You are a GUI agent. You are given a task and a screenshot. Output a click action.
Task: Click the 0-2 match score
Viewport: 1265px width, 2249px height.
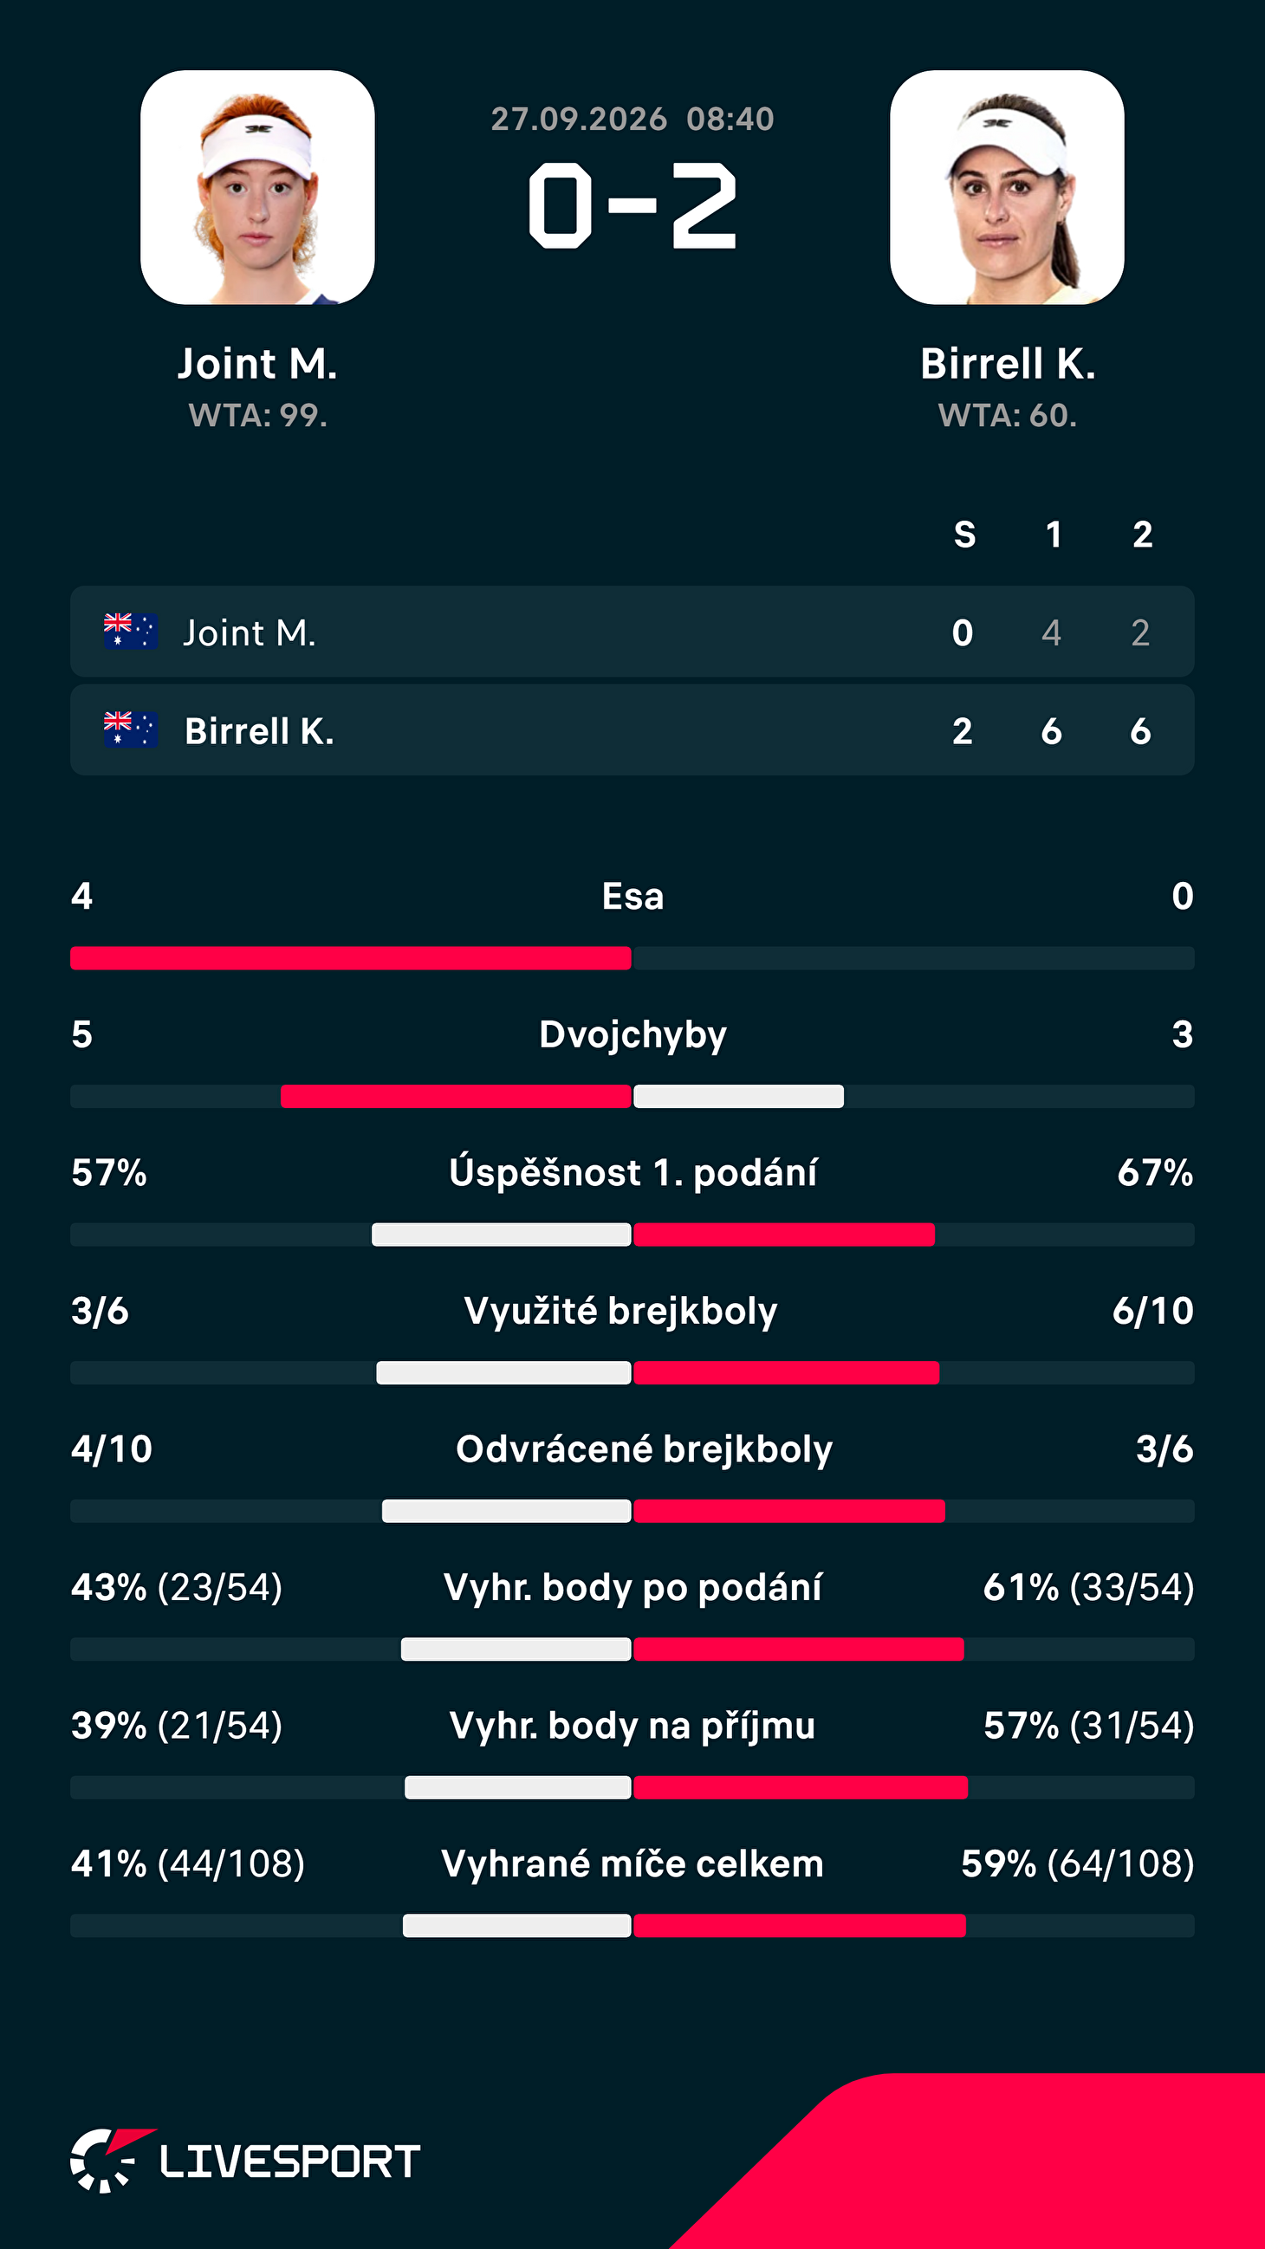[x=633, y=206]
